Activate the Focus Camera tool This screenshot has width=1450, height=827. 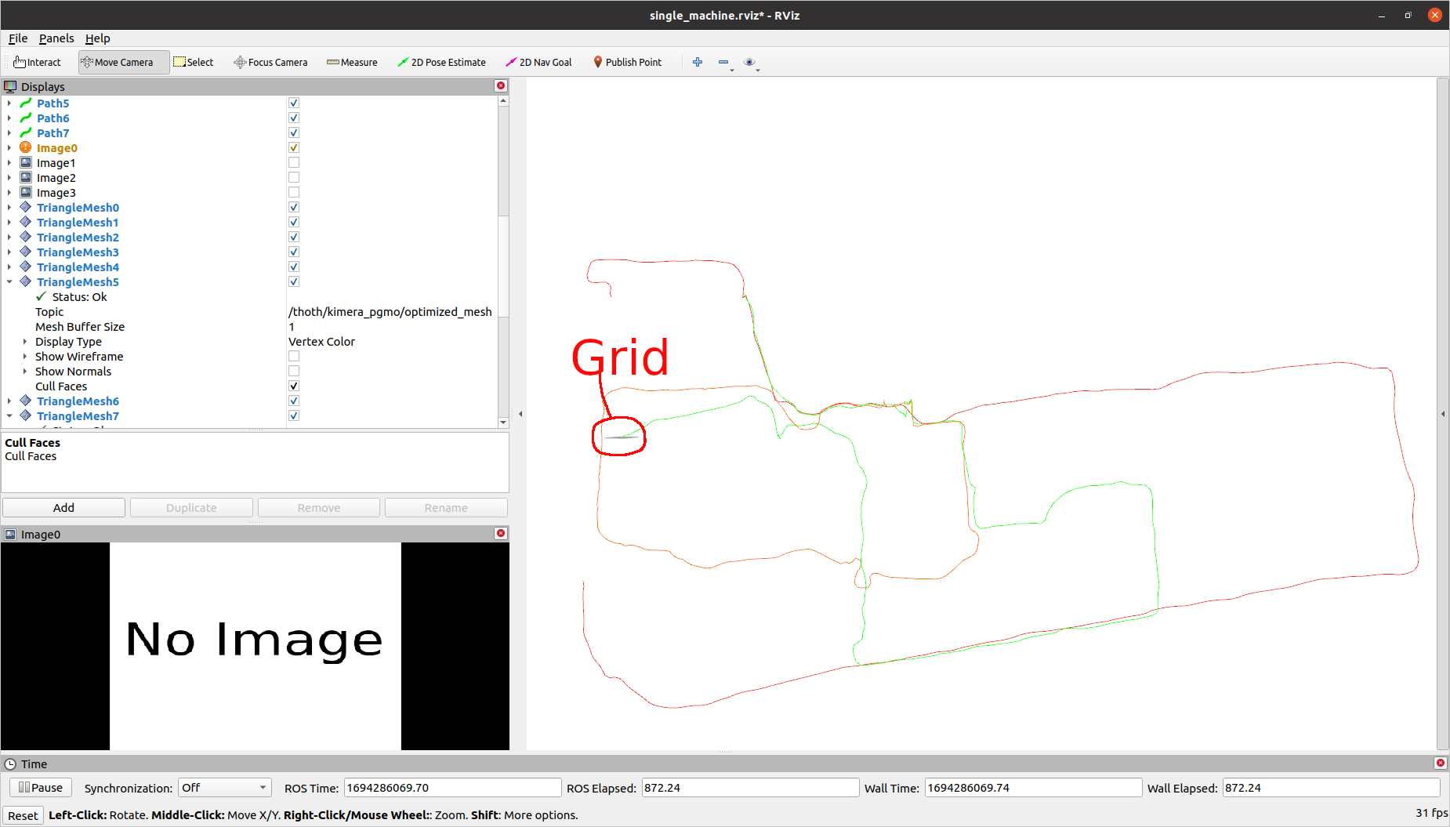tap(270, 62)
